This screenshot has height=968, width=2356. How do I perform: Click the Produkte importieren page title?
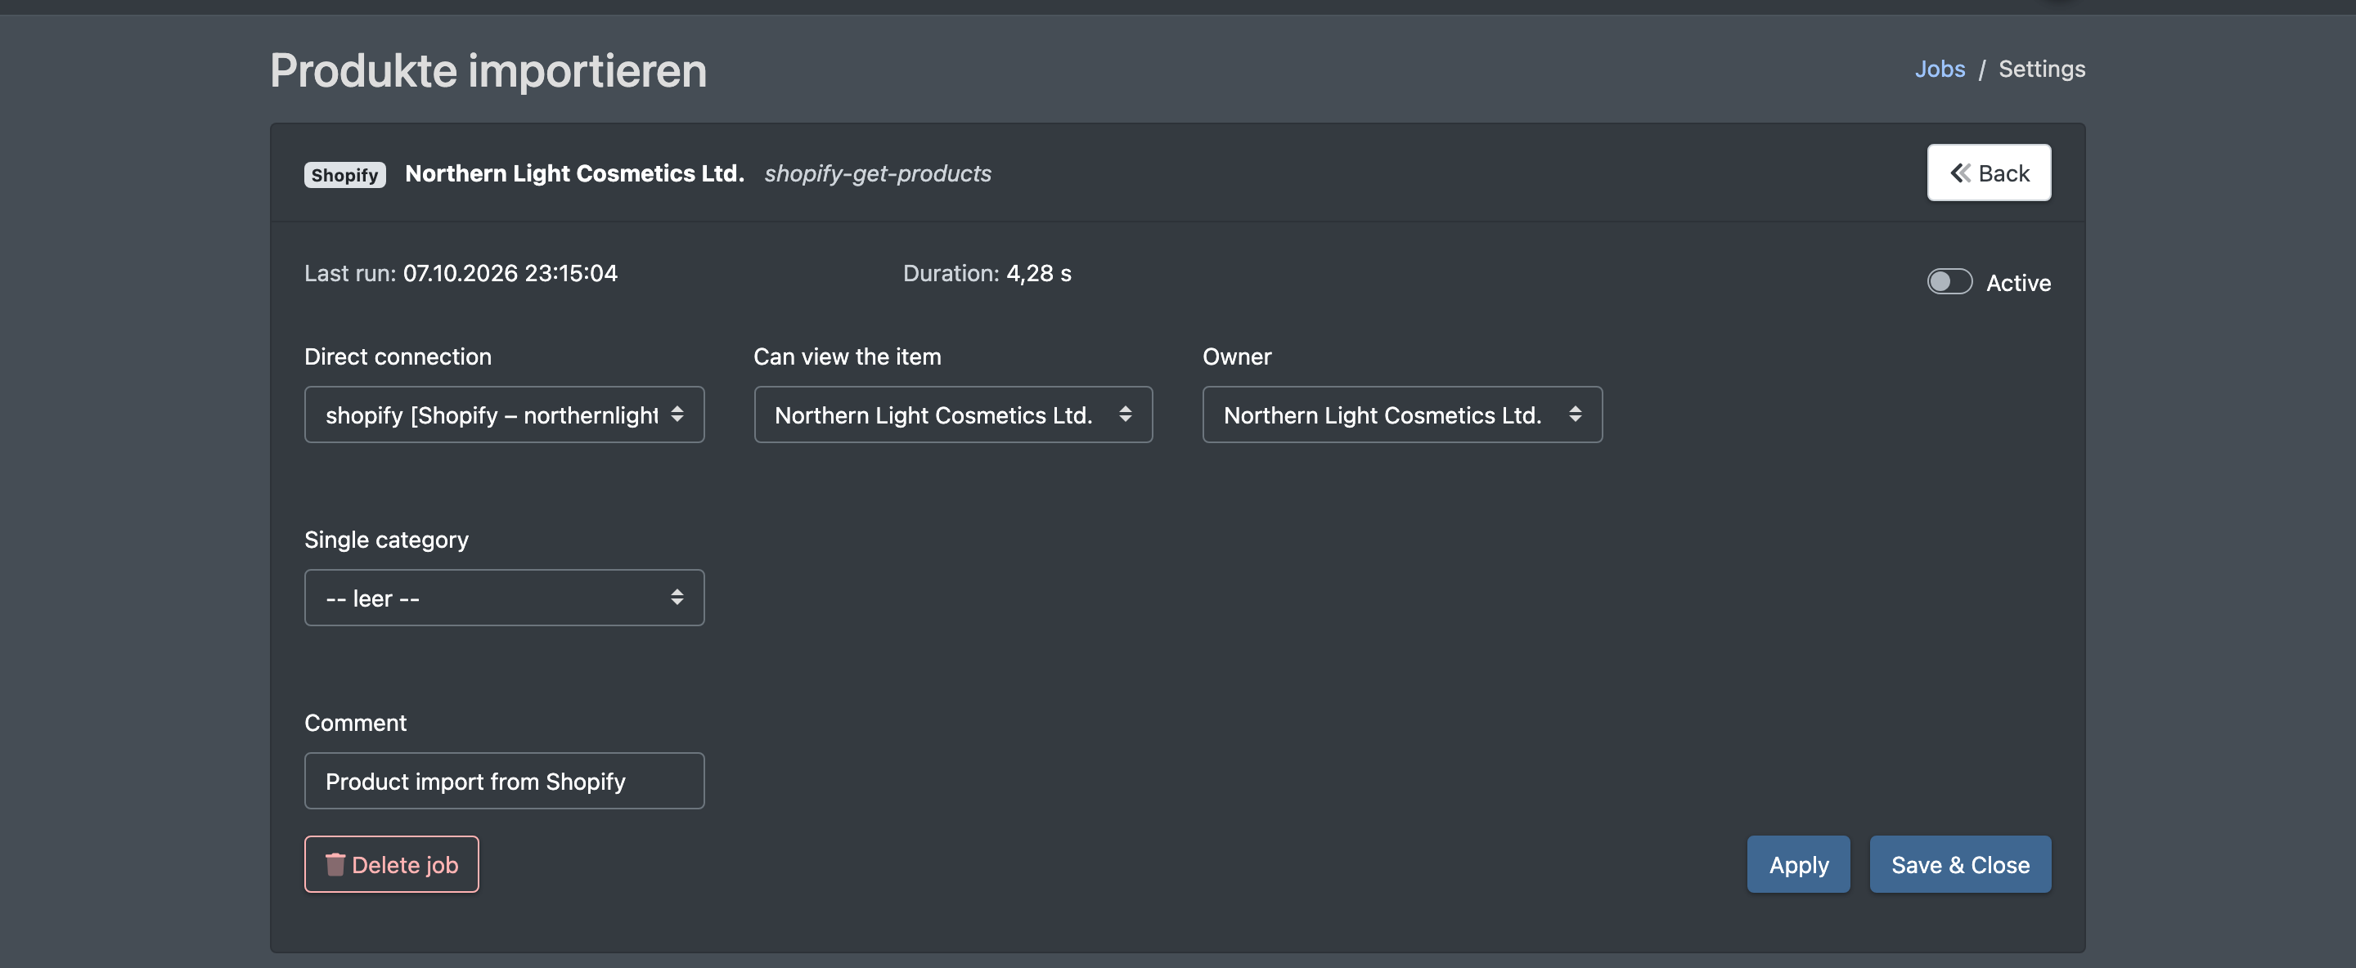488,70
